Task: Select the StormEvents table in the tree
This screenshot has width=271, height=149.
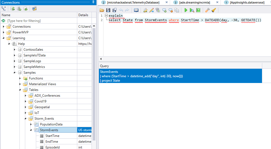Action: point(49,130)
